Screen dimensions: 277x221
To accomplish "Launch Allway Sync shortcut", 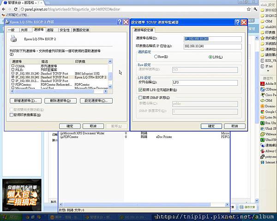I will tap(268, 151).
